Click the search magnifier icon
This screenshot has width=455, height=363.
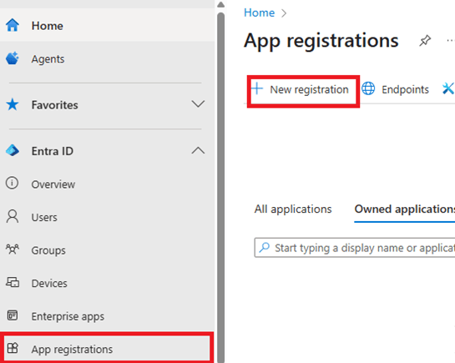pyautogui.click(x=265, y=247)
